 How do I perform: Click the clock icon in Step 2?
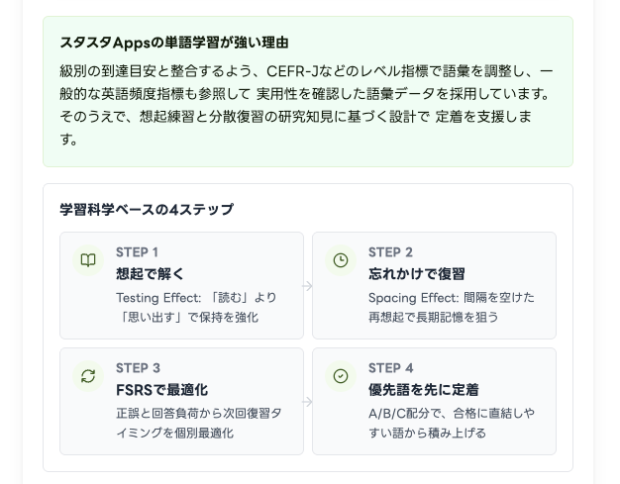coord(341,260)
